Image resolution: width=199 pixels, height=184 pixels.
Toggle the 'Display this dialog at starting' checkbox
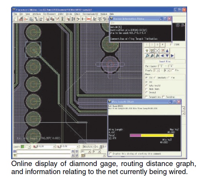point(110,153)
